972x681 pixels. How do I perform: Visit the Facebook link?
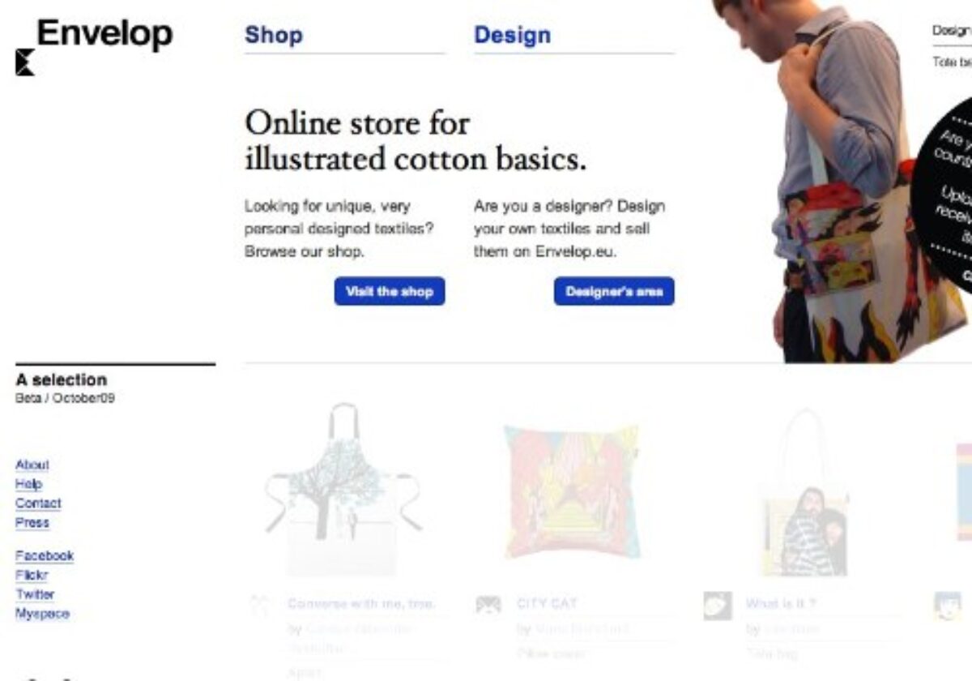[x=45, y=555]
